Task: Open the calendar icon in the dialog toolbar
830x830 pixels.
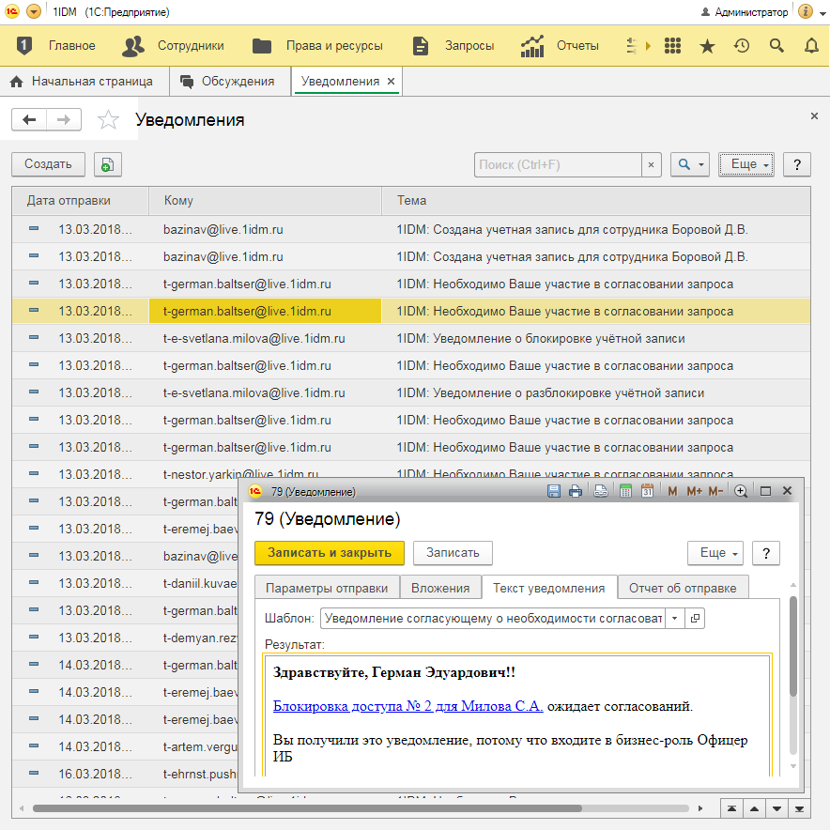Action: coord(647,491)
